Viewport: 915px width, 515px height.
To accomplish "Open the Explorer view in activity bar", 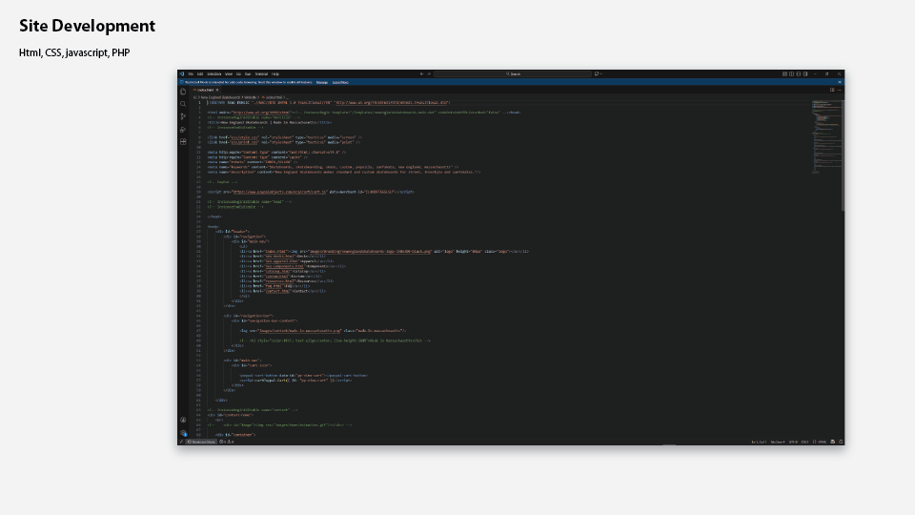I will coord(183,93).
